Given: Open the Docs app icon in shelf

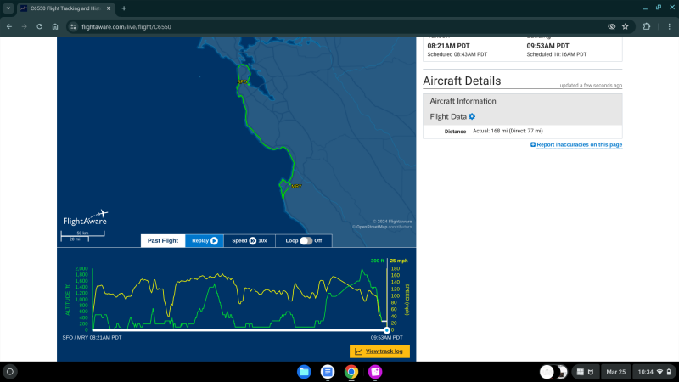Looking at the screenshot, I should (x=328, y=372).
